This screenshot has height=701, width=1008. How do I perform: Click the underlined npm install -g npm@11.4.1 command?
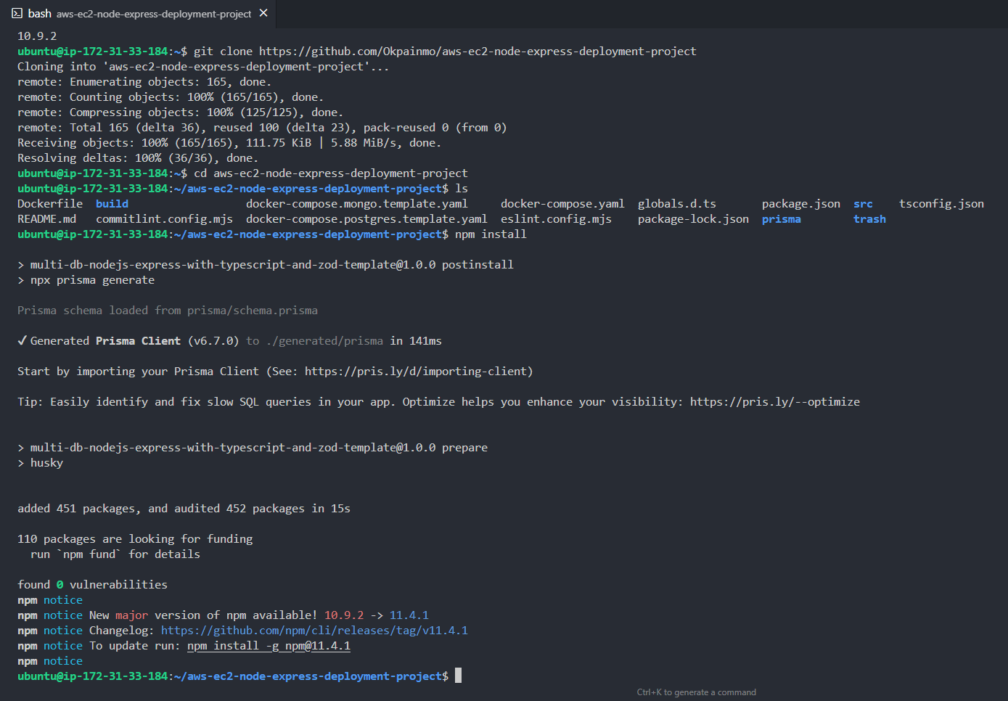point(269,646)
